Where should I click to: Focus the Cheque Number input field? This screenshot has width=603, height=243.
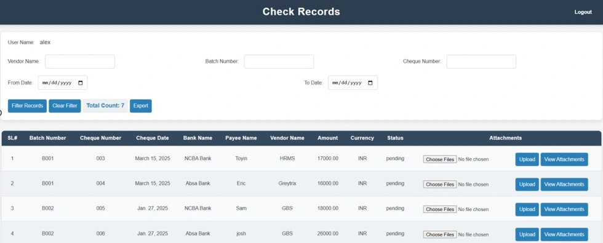coord(481,62)
